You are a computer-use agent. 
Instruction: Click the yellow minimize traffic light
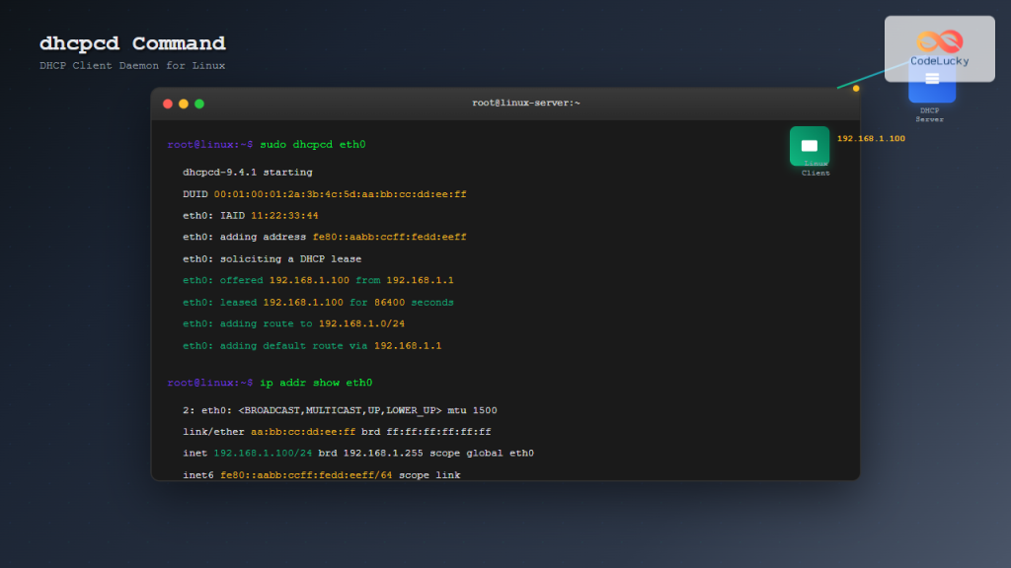pyautogui.click(x=184, y=103)
